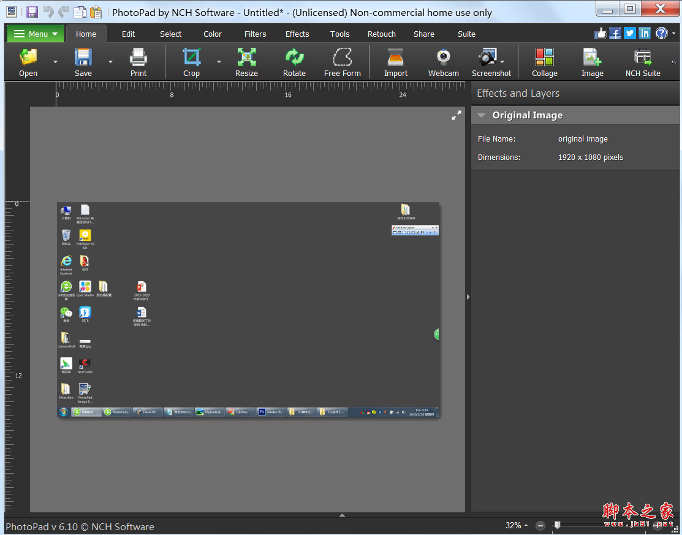Share via the LinkedIn icon
682x535 pixels.
point(645,33)
